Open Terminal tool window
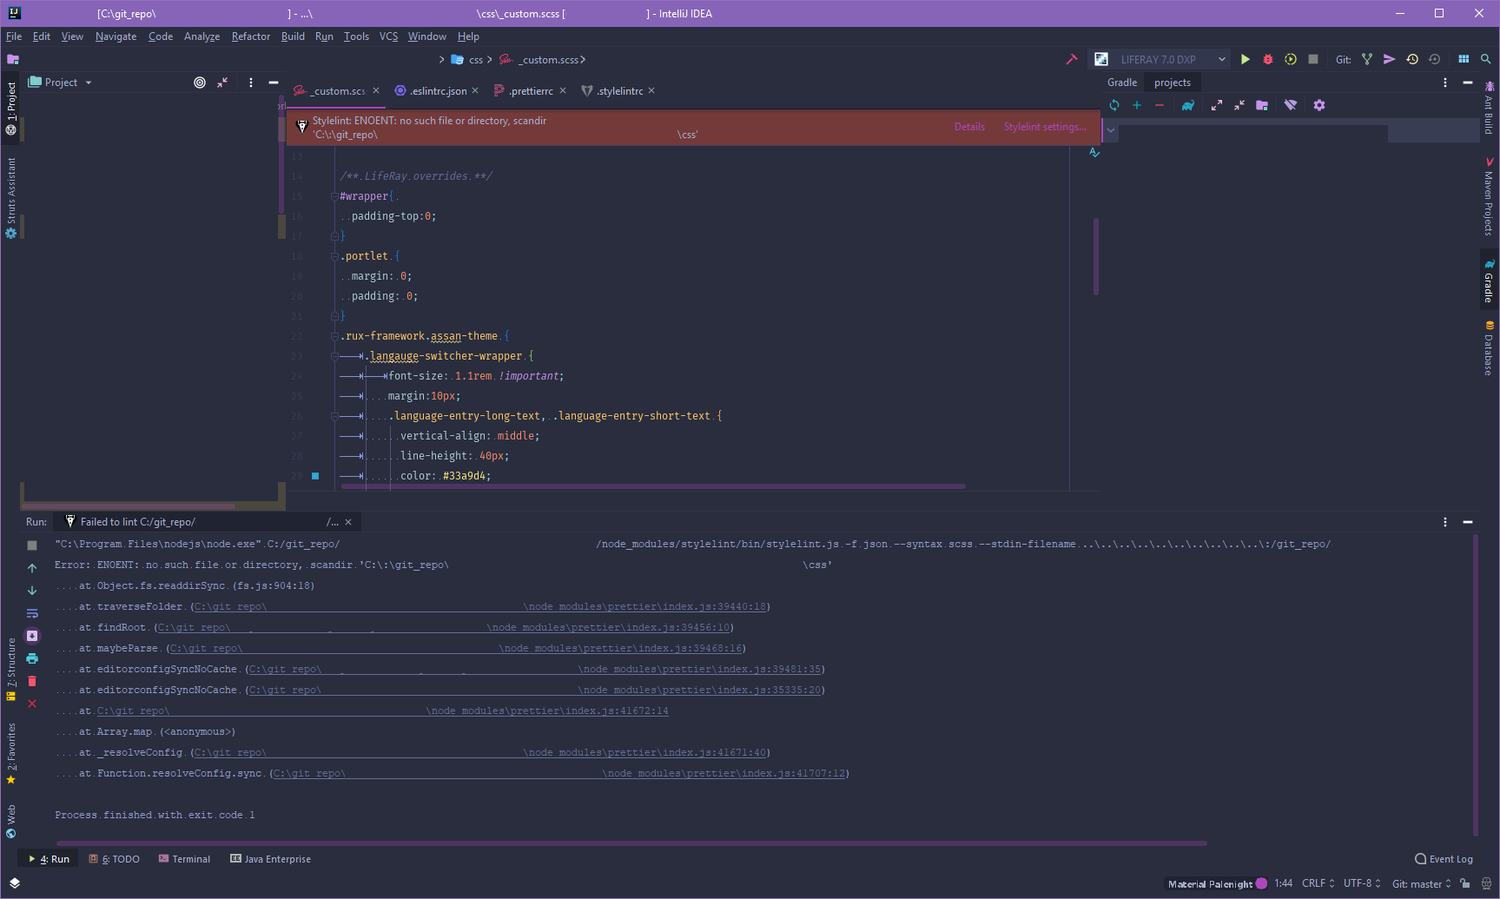1500x899 pixels. (184, 859)
